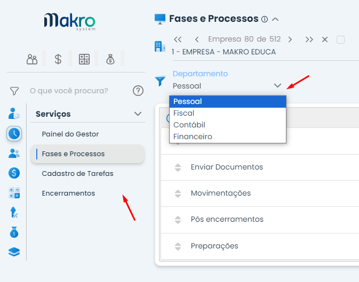359x282 pixels.
Task: Choose Contábil from the department list
Action: [x=228, y=125]
